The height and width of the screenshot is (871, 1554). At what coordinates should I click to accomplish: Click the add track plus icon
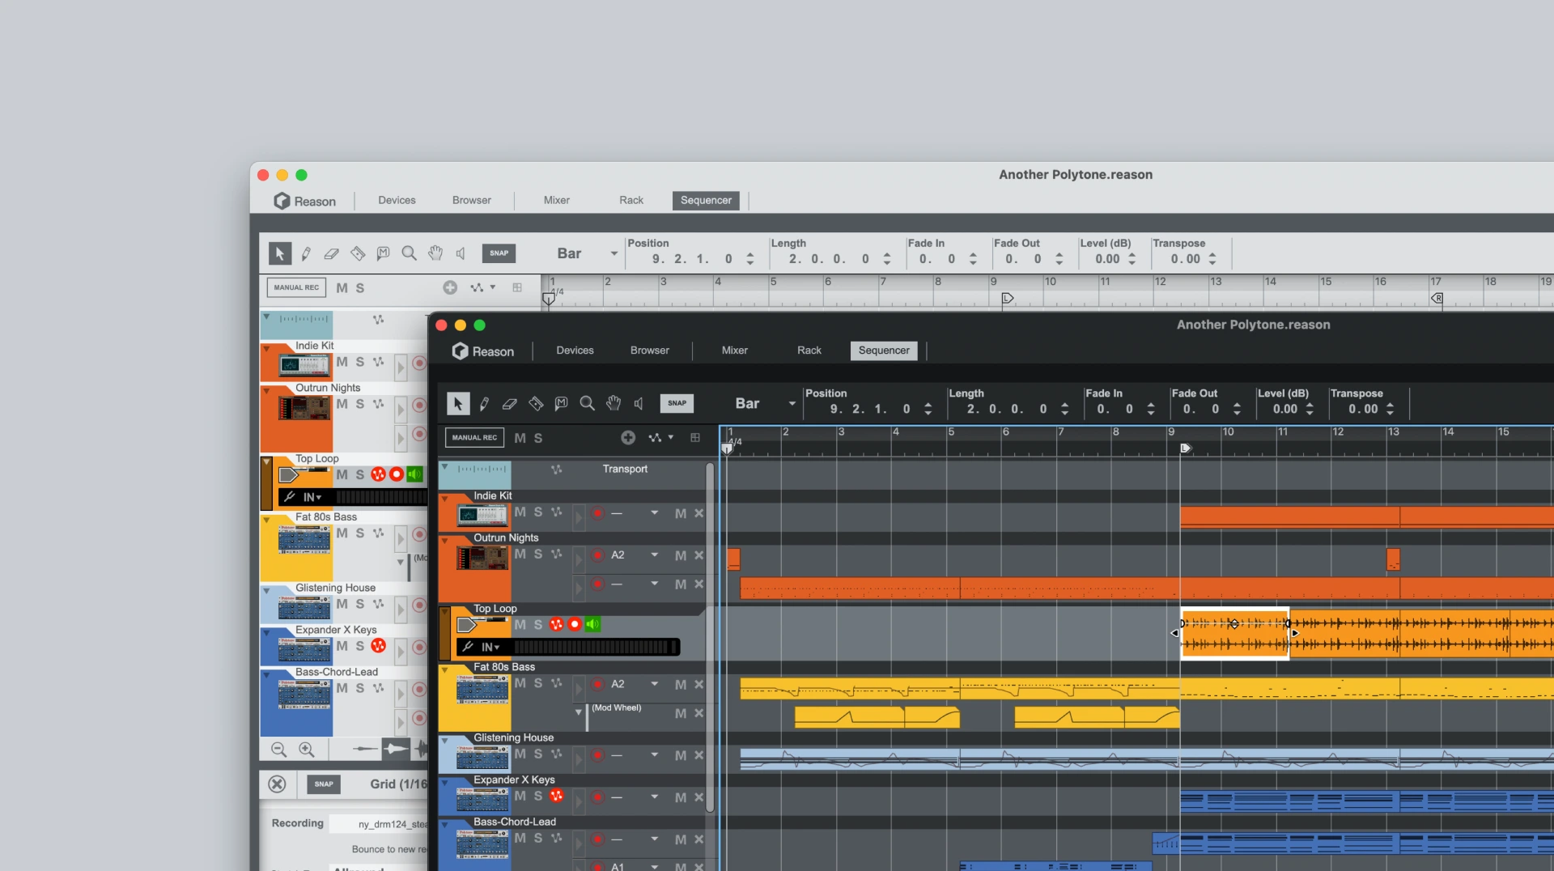(628, 437)
